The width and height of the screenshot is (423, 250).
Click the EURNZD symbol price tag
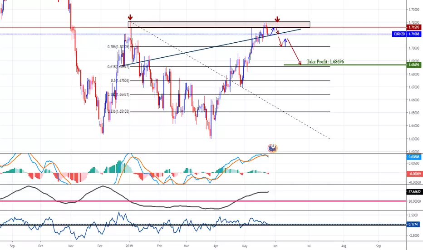[399, 34]
